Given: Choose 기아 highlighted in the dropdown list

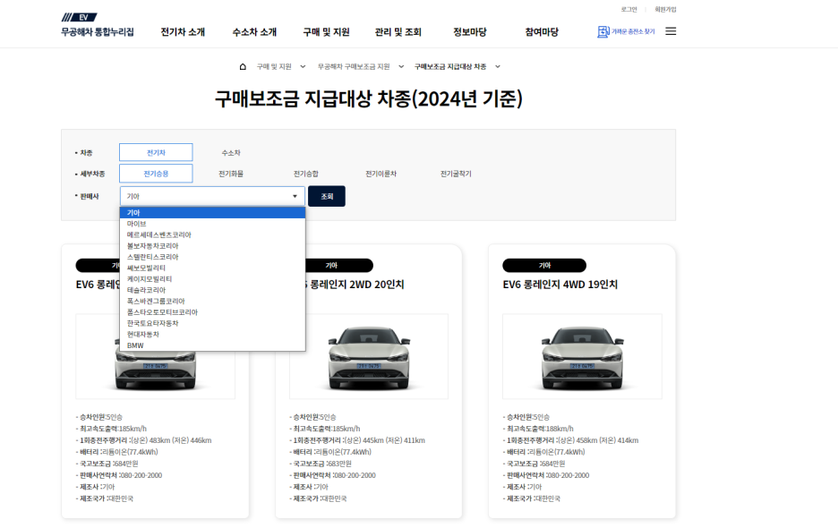Looking at the screenshot, I should pyautogui.click(x=213, y=213).
